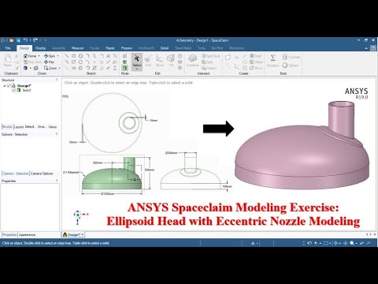This screenshot has width=378, height=284.
Task: Open the Prepare ribbon tab
Action: (127, 48)
